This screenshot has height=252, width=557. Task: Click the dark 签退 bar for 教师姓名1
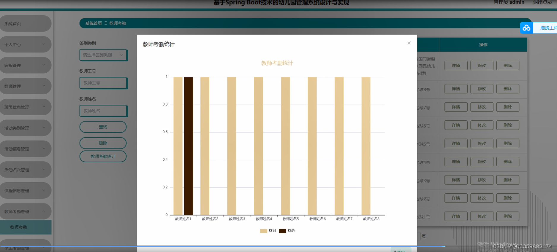(x=189, y=146)
